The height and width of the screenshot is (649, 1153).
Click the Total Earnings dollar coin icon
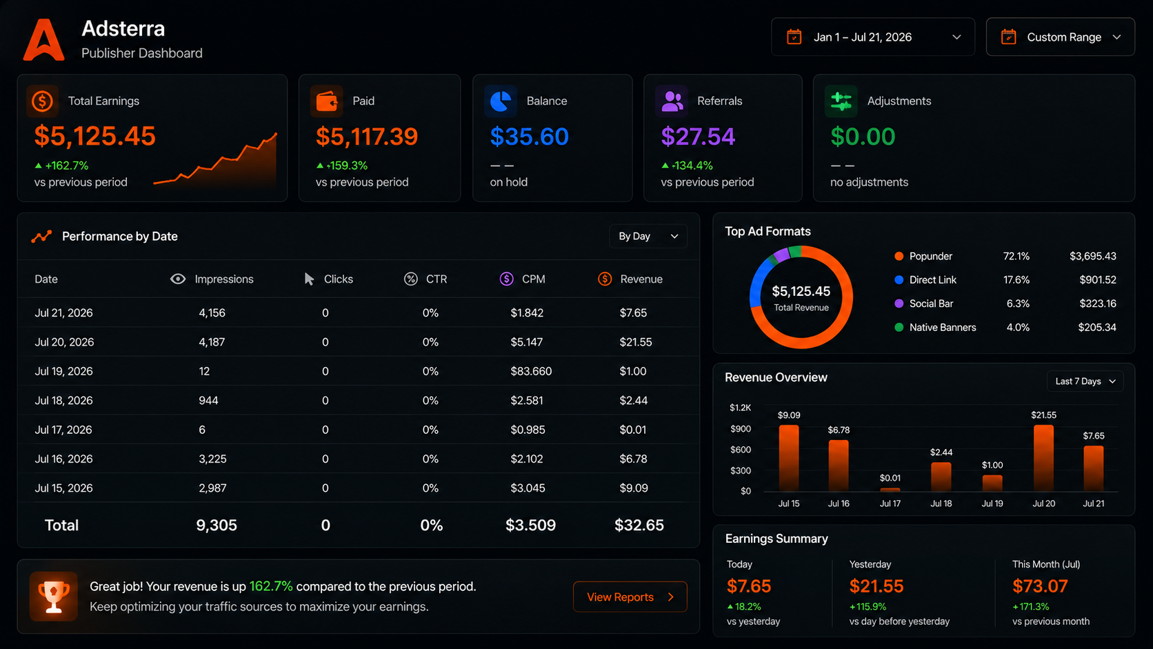[42, 101]
